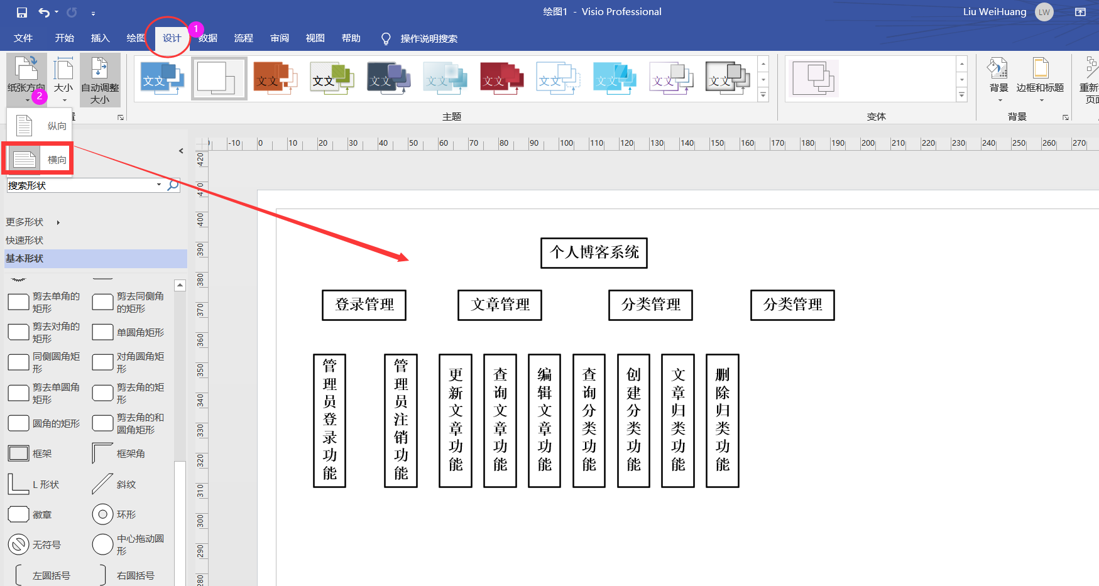1099x586 pixels.
Task: Select the 环形 (ring) shape
Action: coord(102,514)
